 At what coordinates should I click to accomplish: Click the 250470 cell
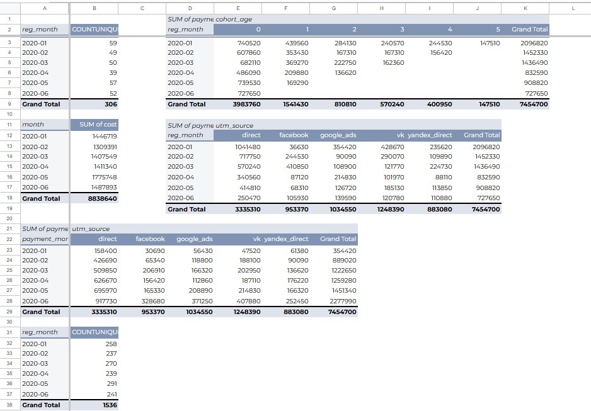click(x=238, y=198)
